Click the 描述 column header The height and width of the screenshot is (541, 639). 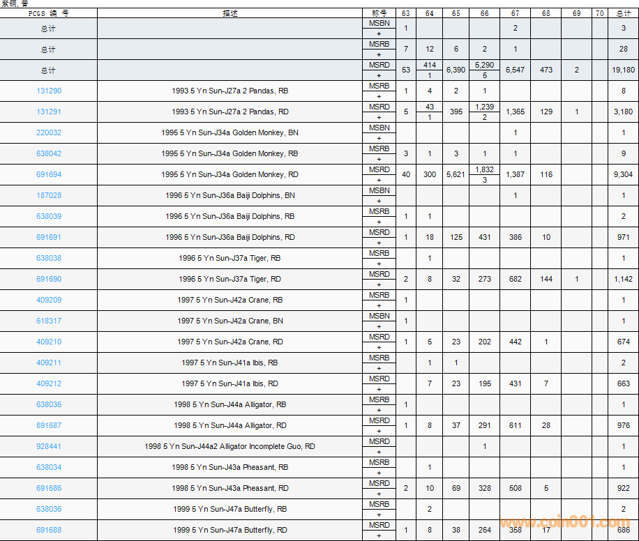pos(230,13)
